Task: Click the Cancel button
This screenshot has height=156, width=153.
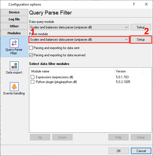Action: [x=141, y=151]
